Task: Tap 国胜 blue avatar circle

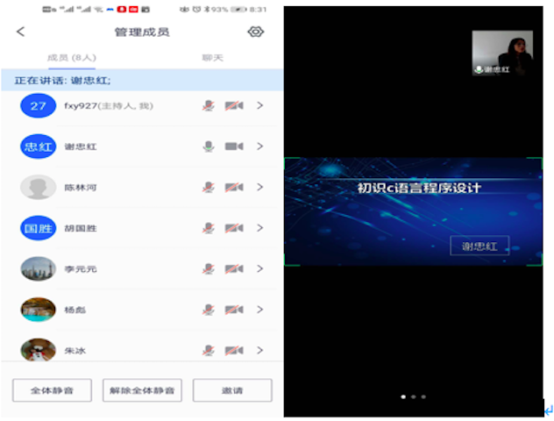Action: click(38, 228)
